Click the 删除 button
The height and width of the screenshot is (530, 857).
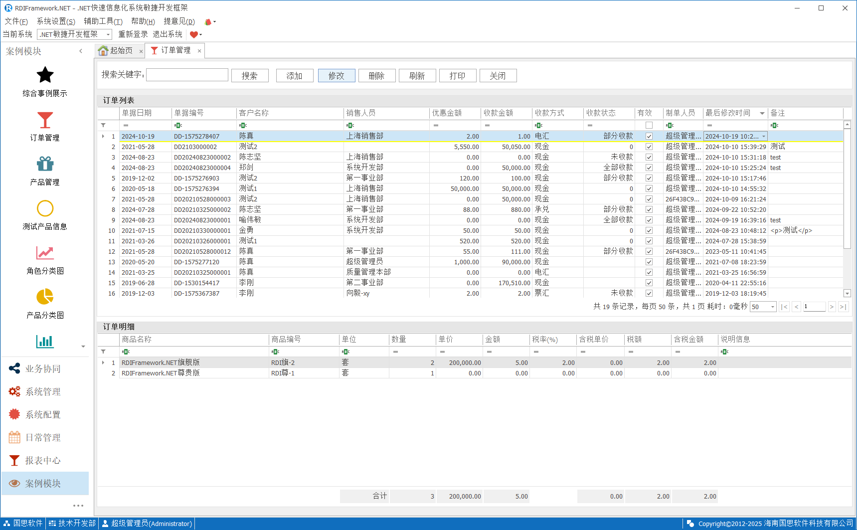(x=376, y=76)
